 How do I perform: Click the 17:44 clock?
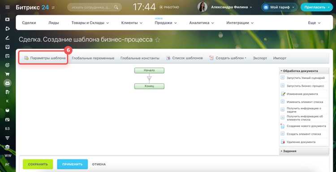(144, 7)
